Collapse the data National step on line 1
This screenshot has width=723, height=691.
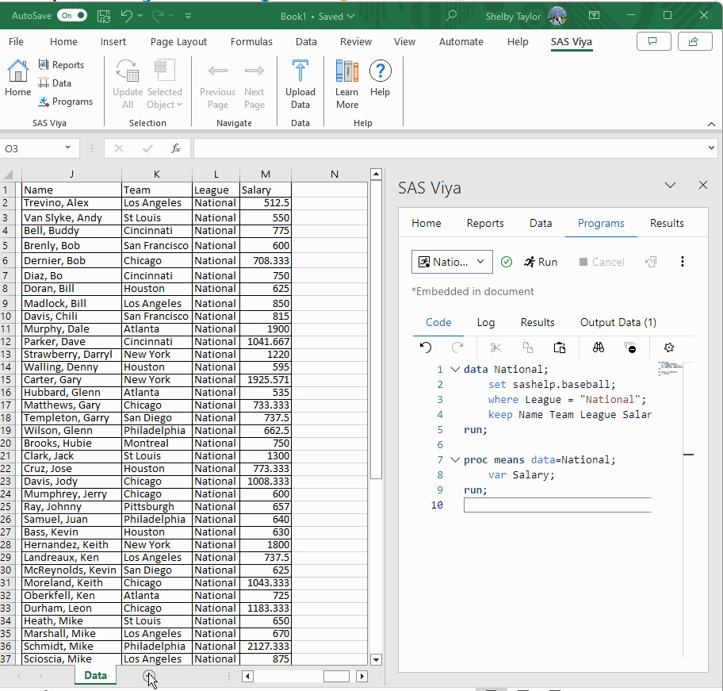[455, 369]
